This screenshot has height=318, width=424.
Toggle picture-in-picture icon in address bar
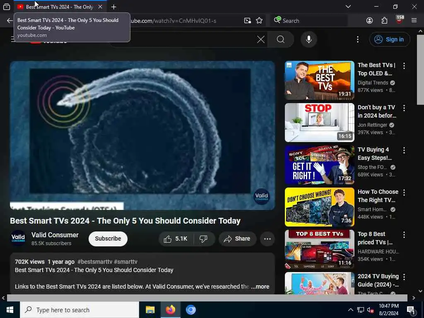(248, 21)
